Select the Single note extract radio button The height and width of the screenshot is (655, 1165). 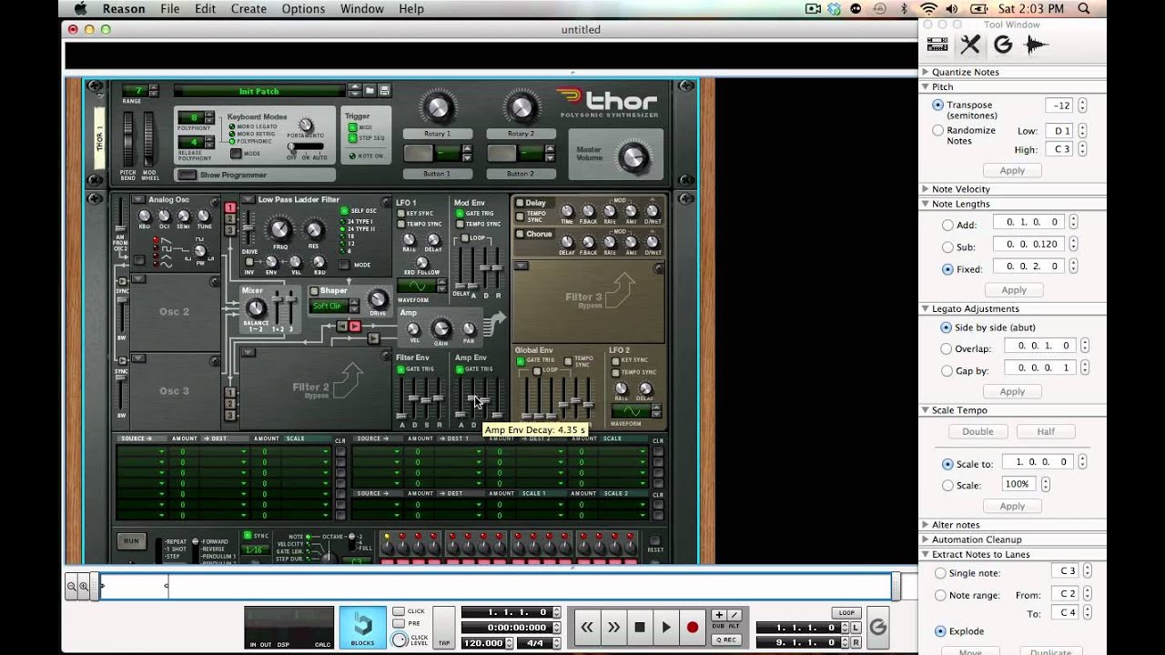[940, 573]
